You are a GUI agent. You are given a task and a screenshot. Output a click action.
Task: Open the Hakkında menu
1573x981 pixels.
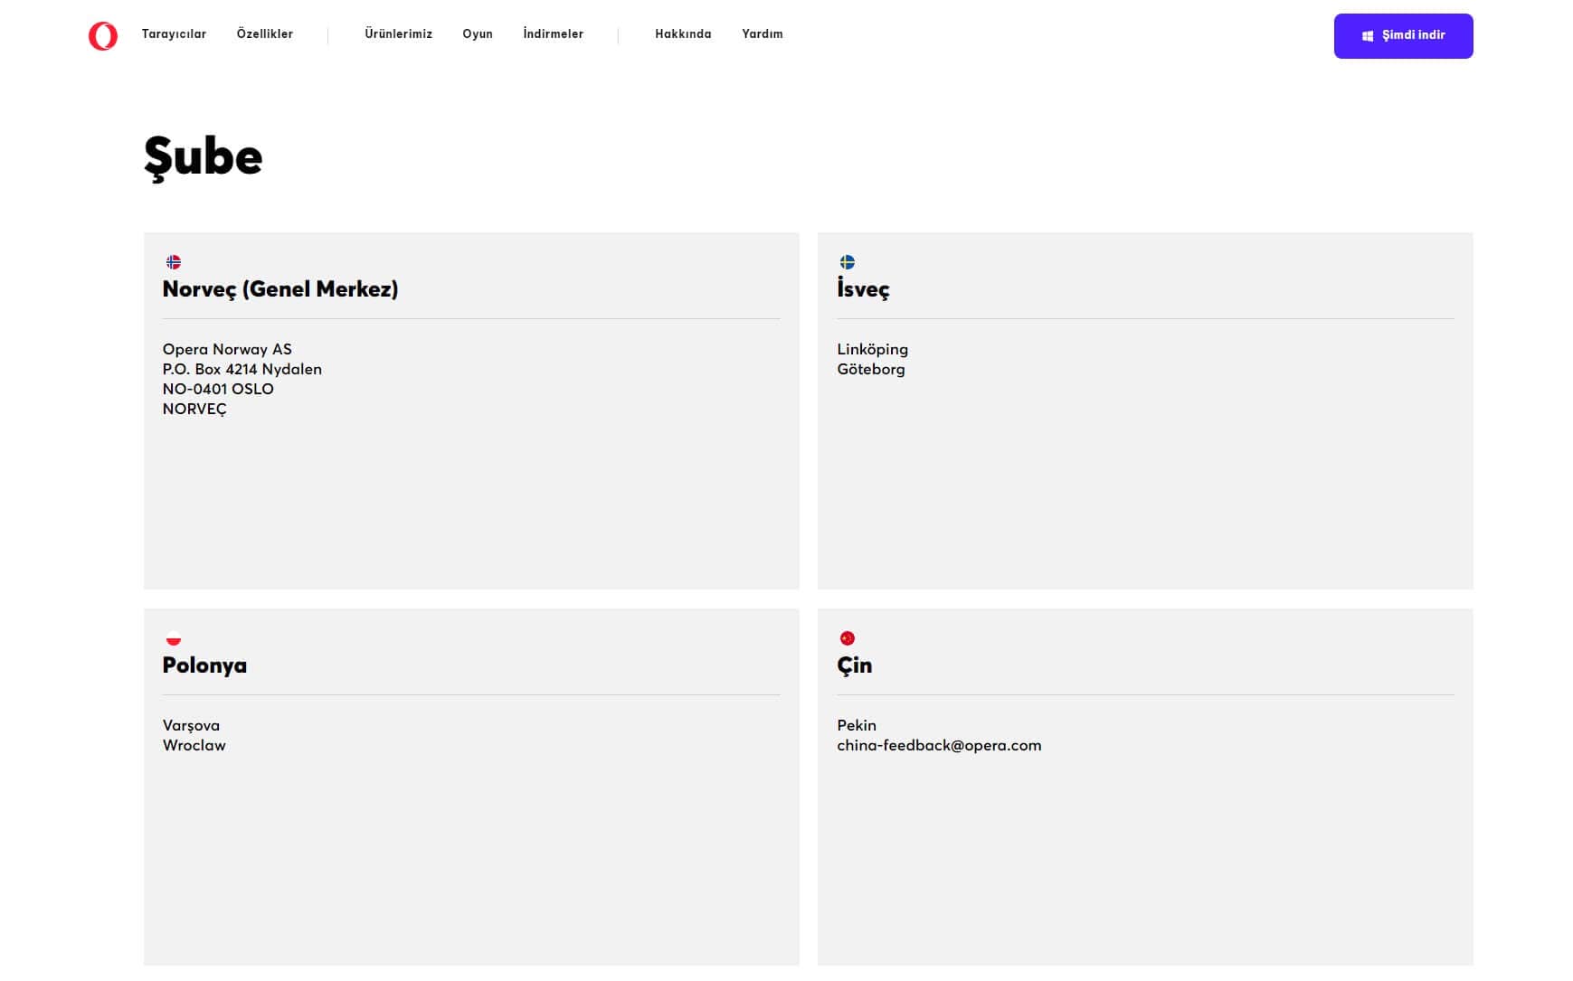(x=683, y=33)
